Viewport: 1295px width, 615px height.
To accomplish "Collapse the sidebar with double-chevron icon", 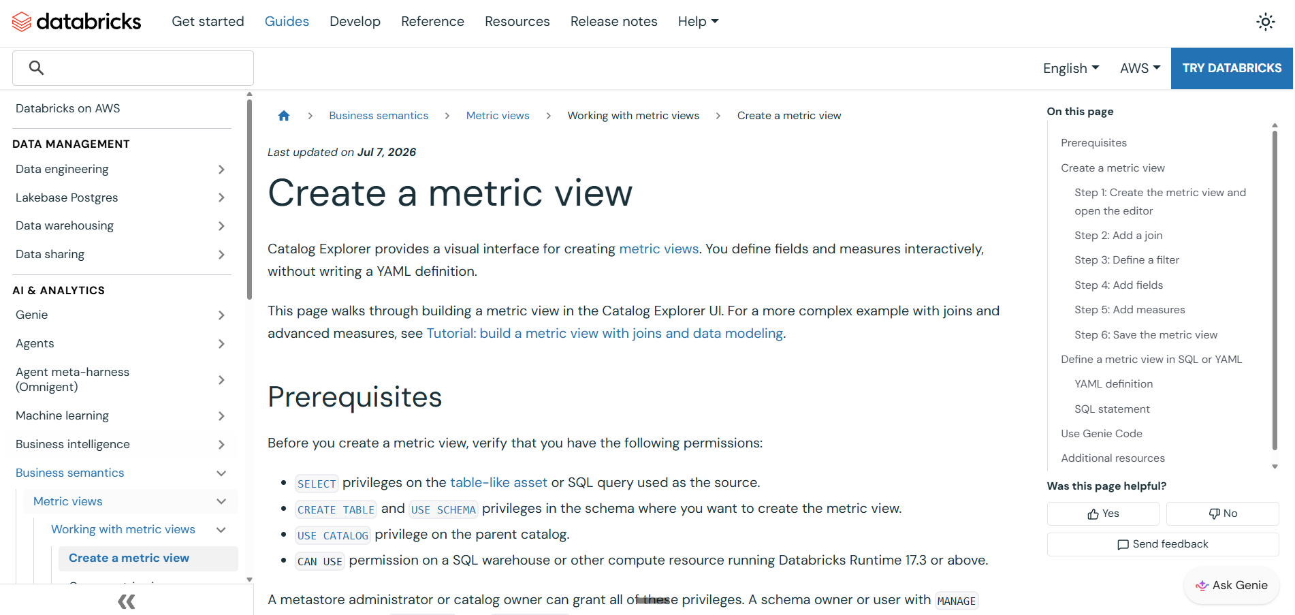I will pyautogui.click(x=127, y=601).
